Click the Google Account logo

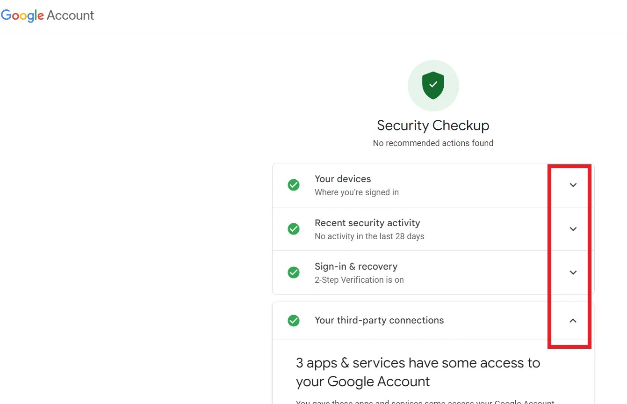tap(47, 15)
